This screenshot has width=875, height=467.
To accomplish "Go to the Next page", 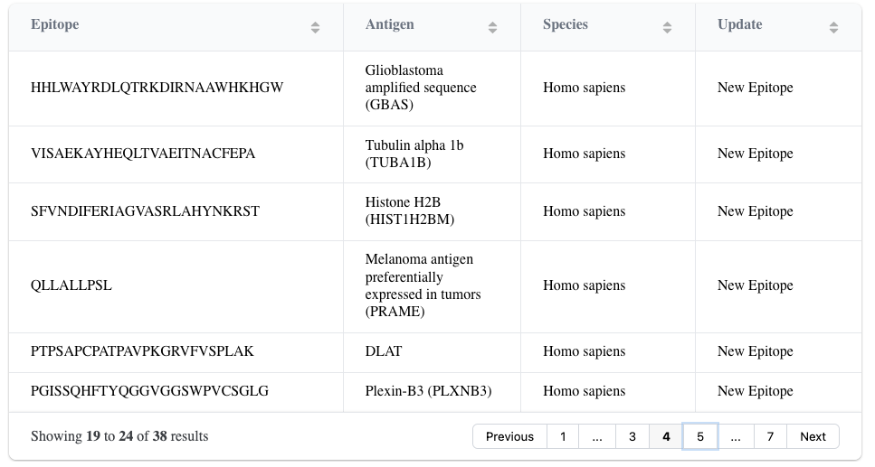I will pyautogui.click(x=813, y=436).
